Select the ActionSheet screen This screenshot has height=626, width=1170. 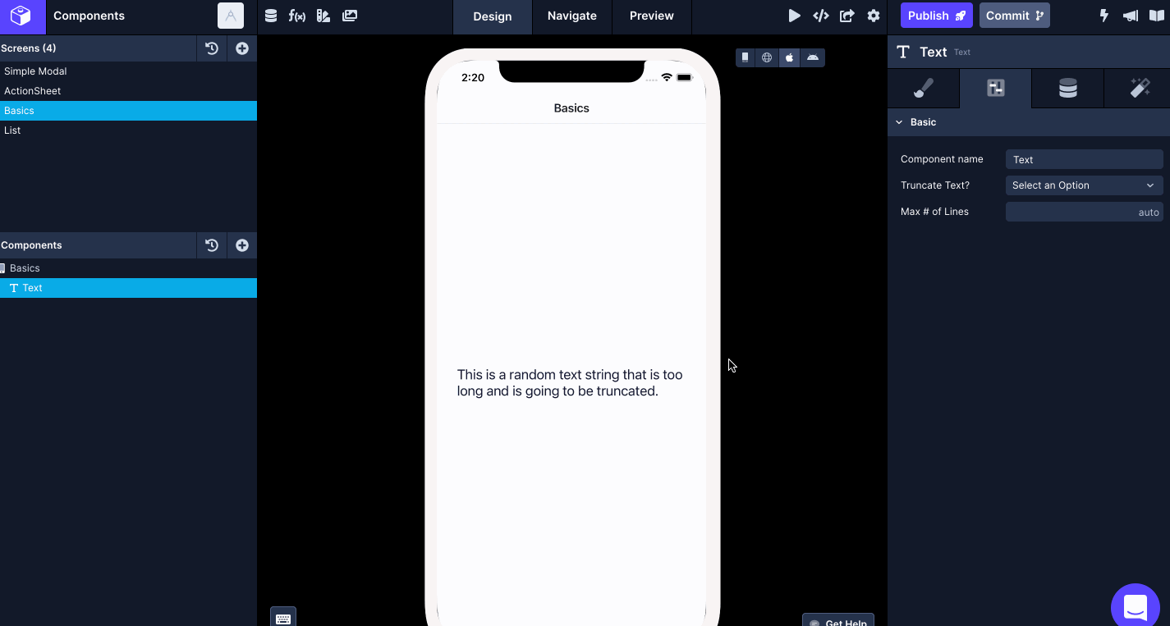(128, 91)
